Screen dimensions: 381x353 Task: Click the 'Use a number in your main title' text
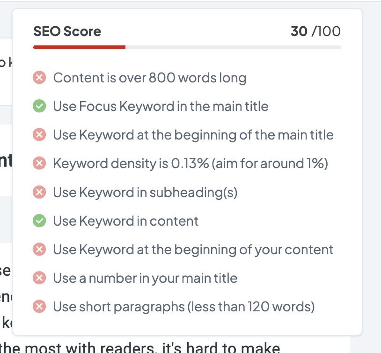[x=145, y=279]
